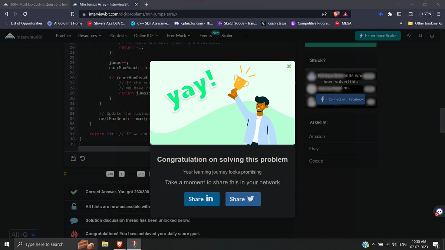Select Amazon under Asked In
This screenshot has height=250, width=445.
[317, 136]
